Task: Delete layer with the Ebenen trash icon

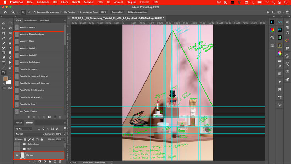Action: pos(60,162)
